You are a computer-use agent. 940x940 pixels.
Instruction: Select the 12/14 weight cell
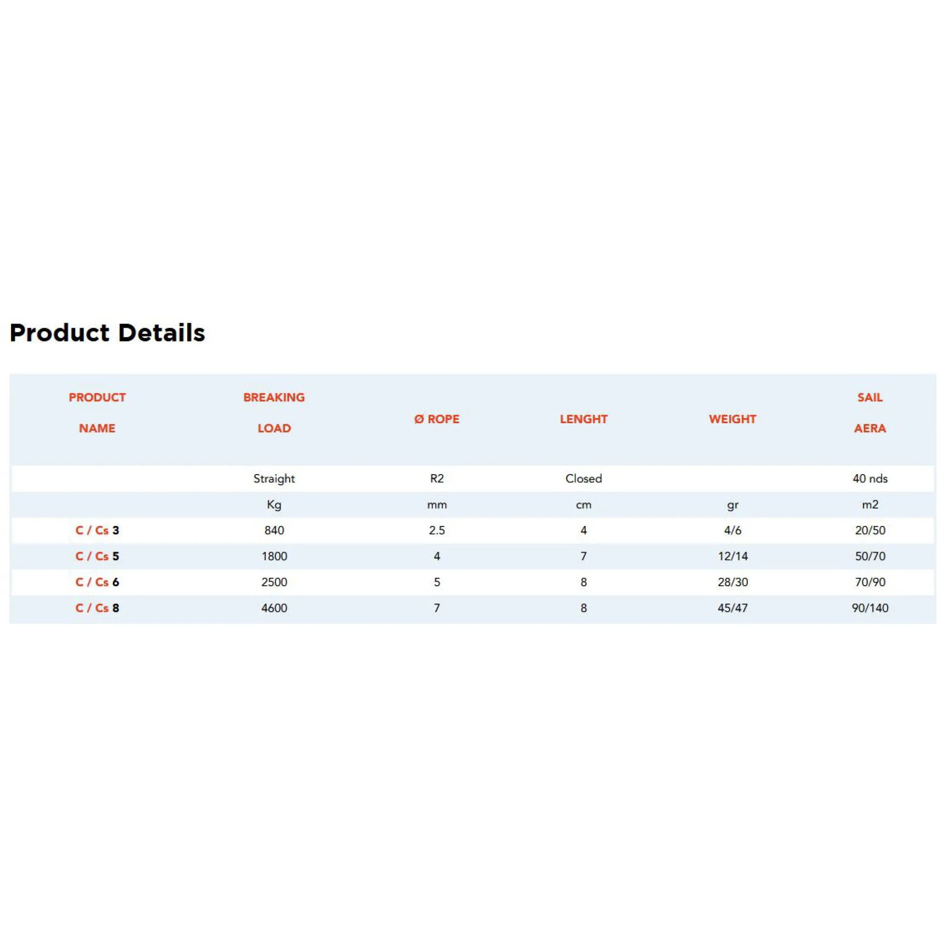coord(732,556)
